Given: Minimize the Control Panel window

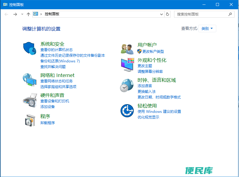Looking at the screenshot, I should [204, 4].
